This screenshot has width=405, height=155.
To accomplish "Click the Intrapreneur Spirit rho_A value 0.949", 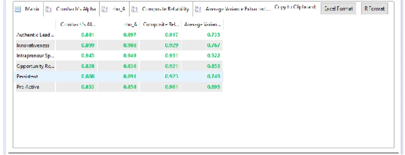I will click(130, 56).
